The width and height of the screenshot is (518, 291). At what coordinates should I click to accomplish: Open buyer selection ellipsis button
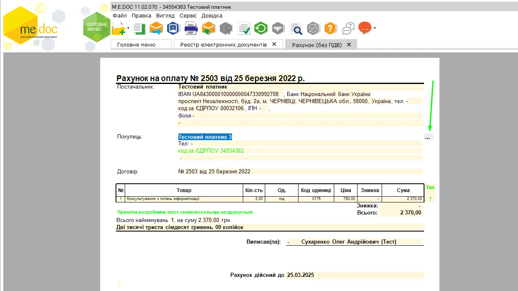[x=428, y=137]
